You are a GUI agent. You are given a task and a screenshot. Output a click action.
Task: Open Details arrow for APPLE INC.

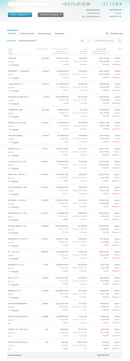click(x=121, y=59)
